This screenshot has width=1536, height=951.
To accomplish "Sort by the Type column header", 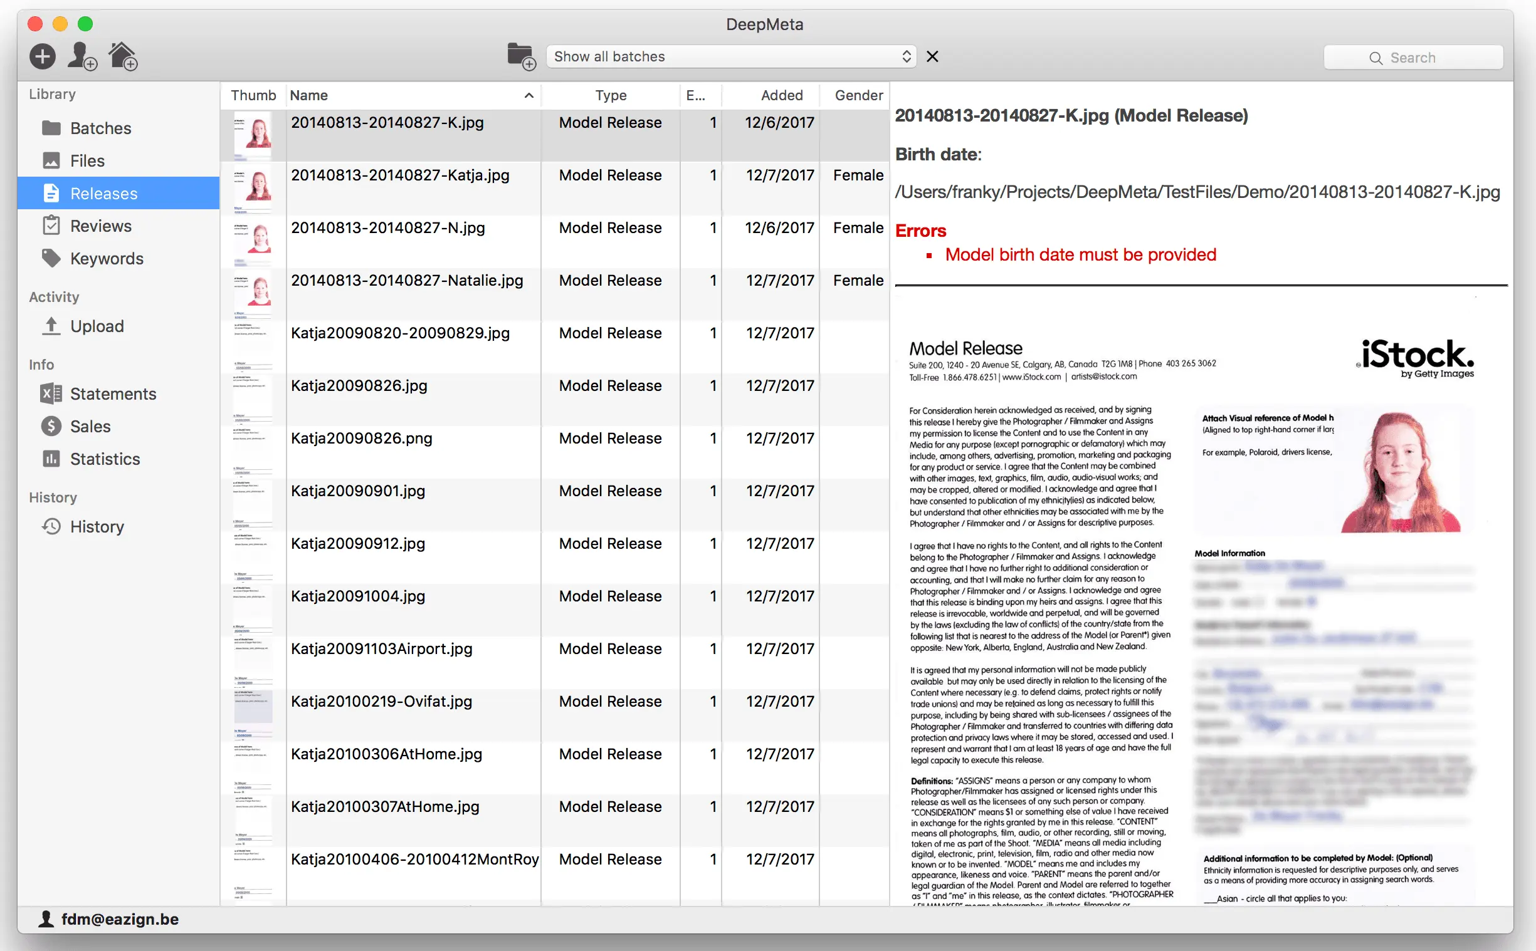I will 611,95.
